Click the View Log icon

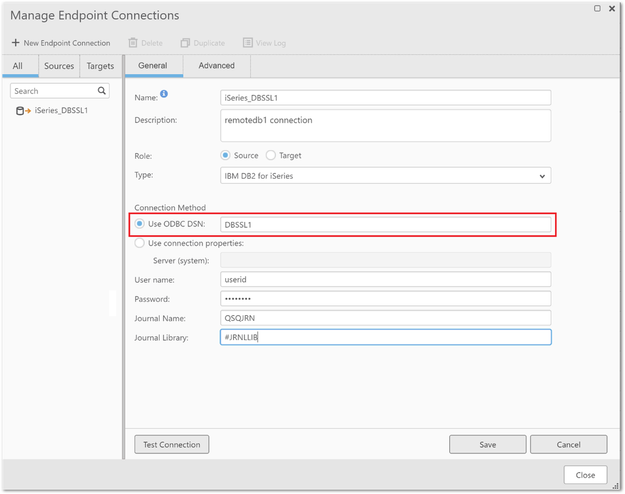point(247,43)
